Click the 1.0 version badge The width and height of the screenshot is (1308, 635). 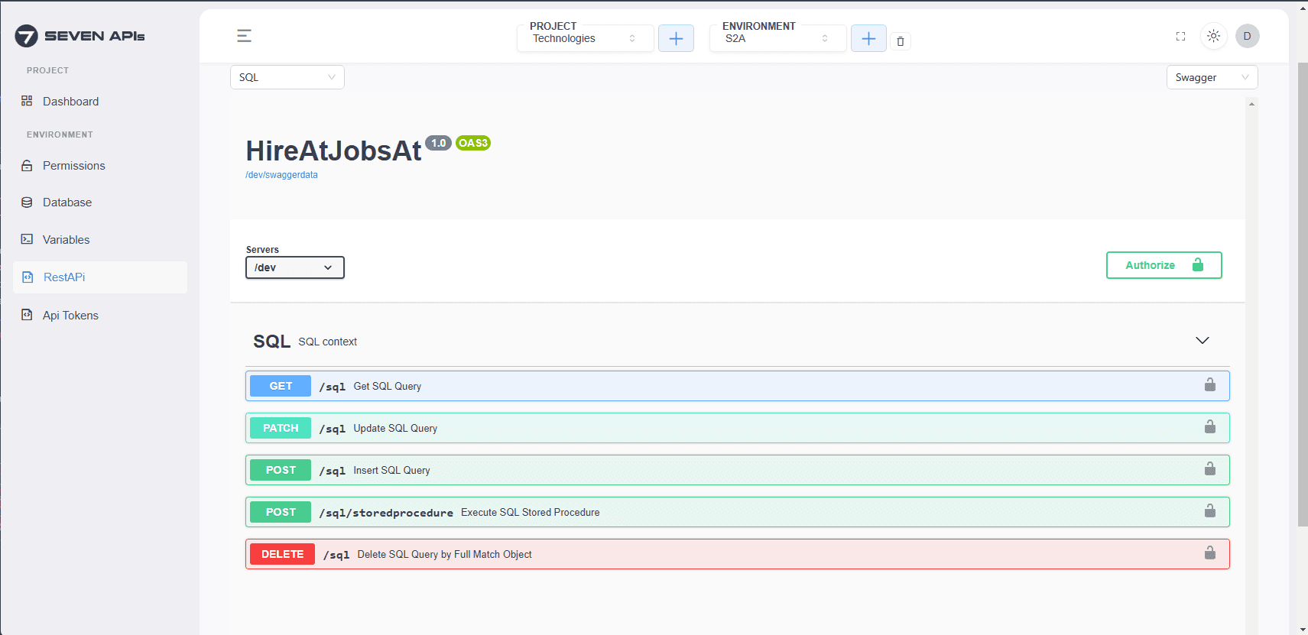click(x=438, y=143)
